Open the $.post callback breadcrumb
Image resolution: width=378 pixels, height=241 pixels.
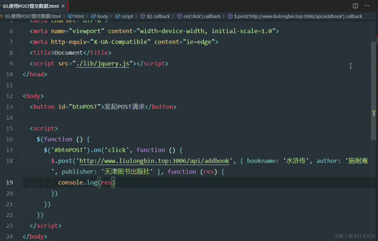[298, 16]
